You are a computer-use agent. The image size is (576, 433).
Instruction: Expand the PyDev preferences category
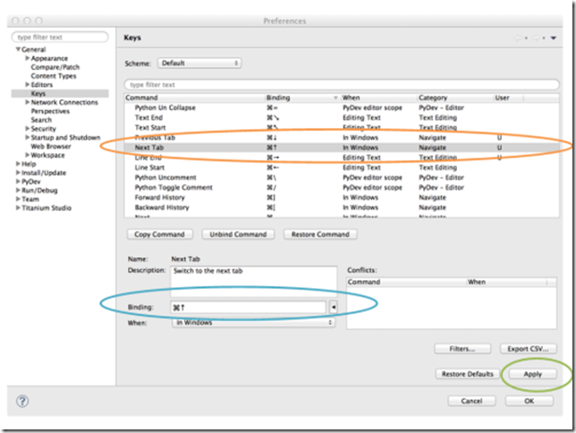click(x=18, y=181)
